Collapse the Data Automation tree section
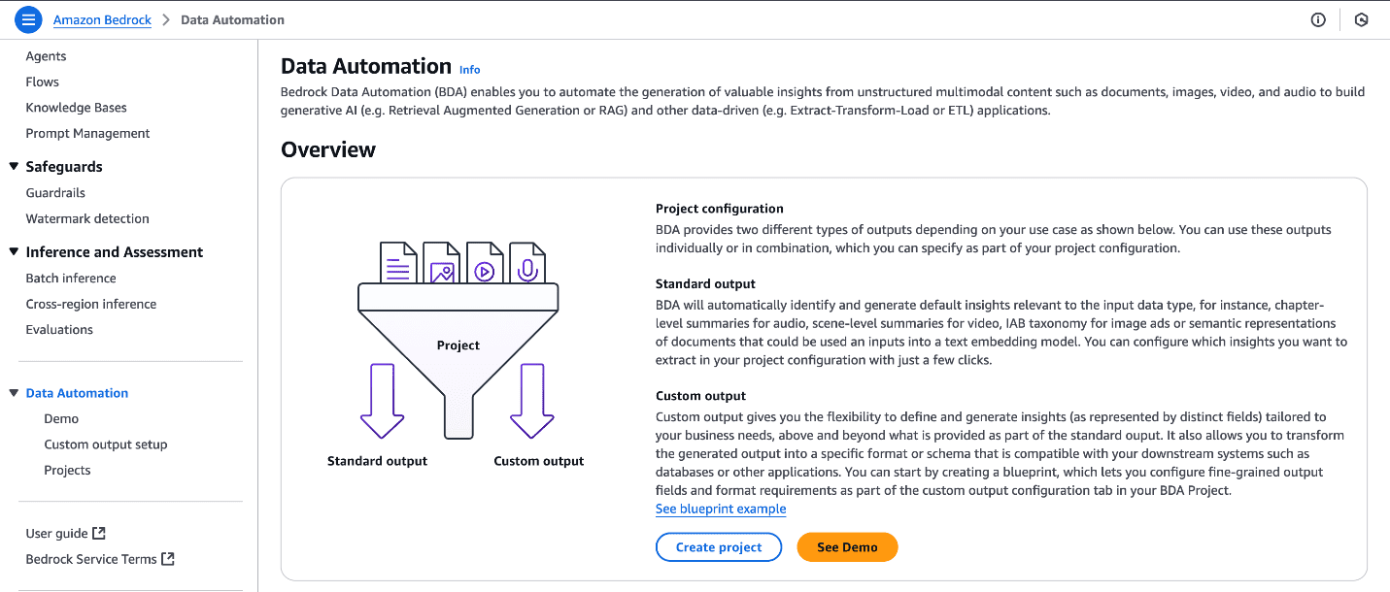 tap(14, 393)
